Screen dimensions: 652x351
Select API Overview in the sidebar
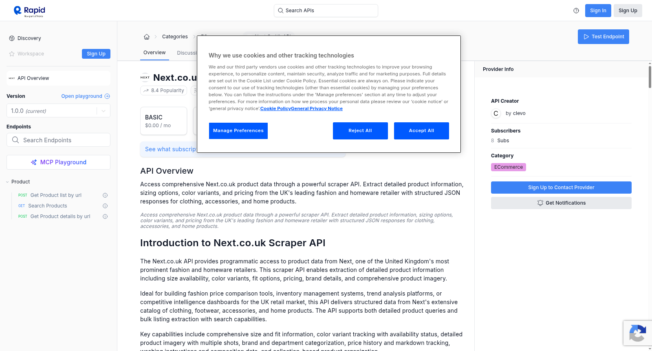pos(58,78)
